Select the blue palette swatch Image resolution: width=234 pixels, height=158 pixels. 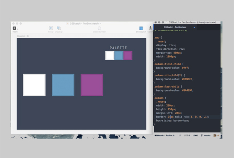click(119, 55)
